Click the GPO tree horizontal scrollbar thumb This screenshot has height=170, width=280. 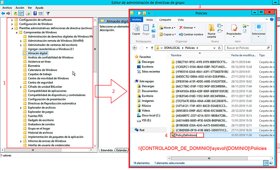(33, 150)
